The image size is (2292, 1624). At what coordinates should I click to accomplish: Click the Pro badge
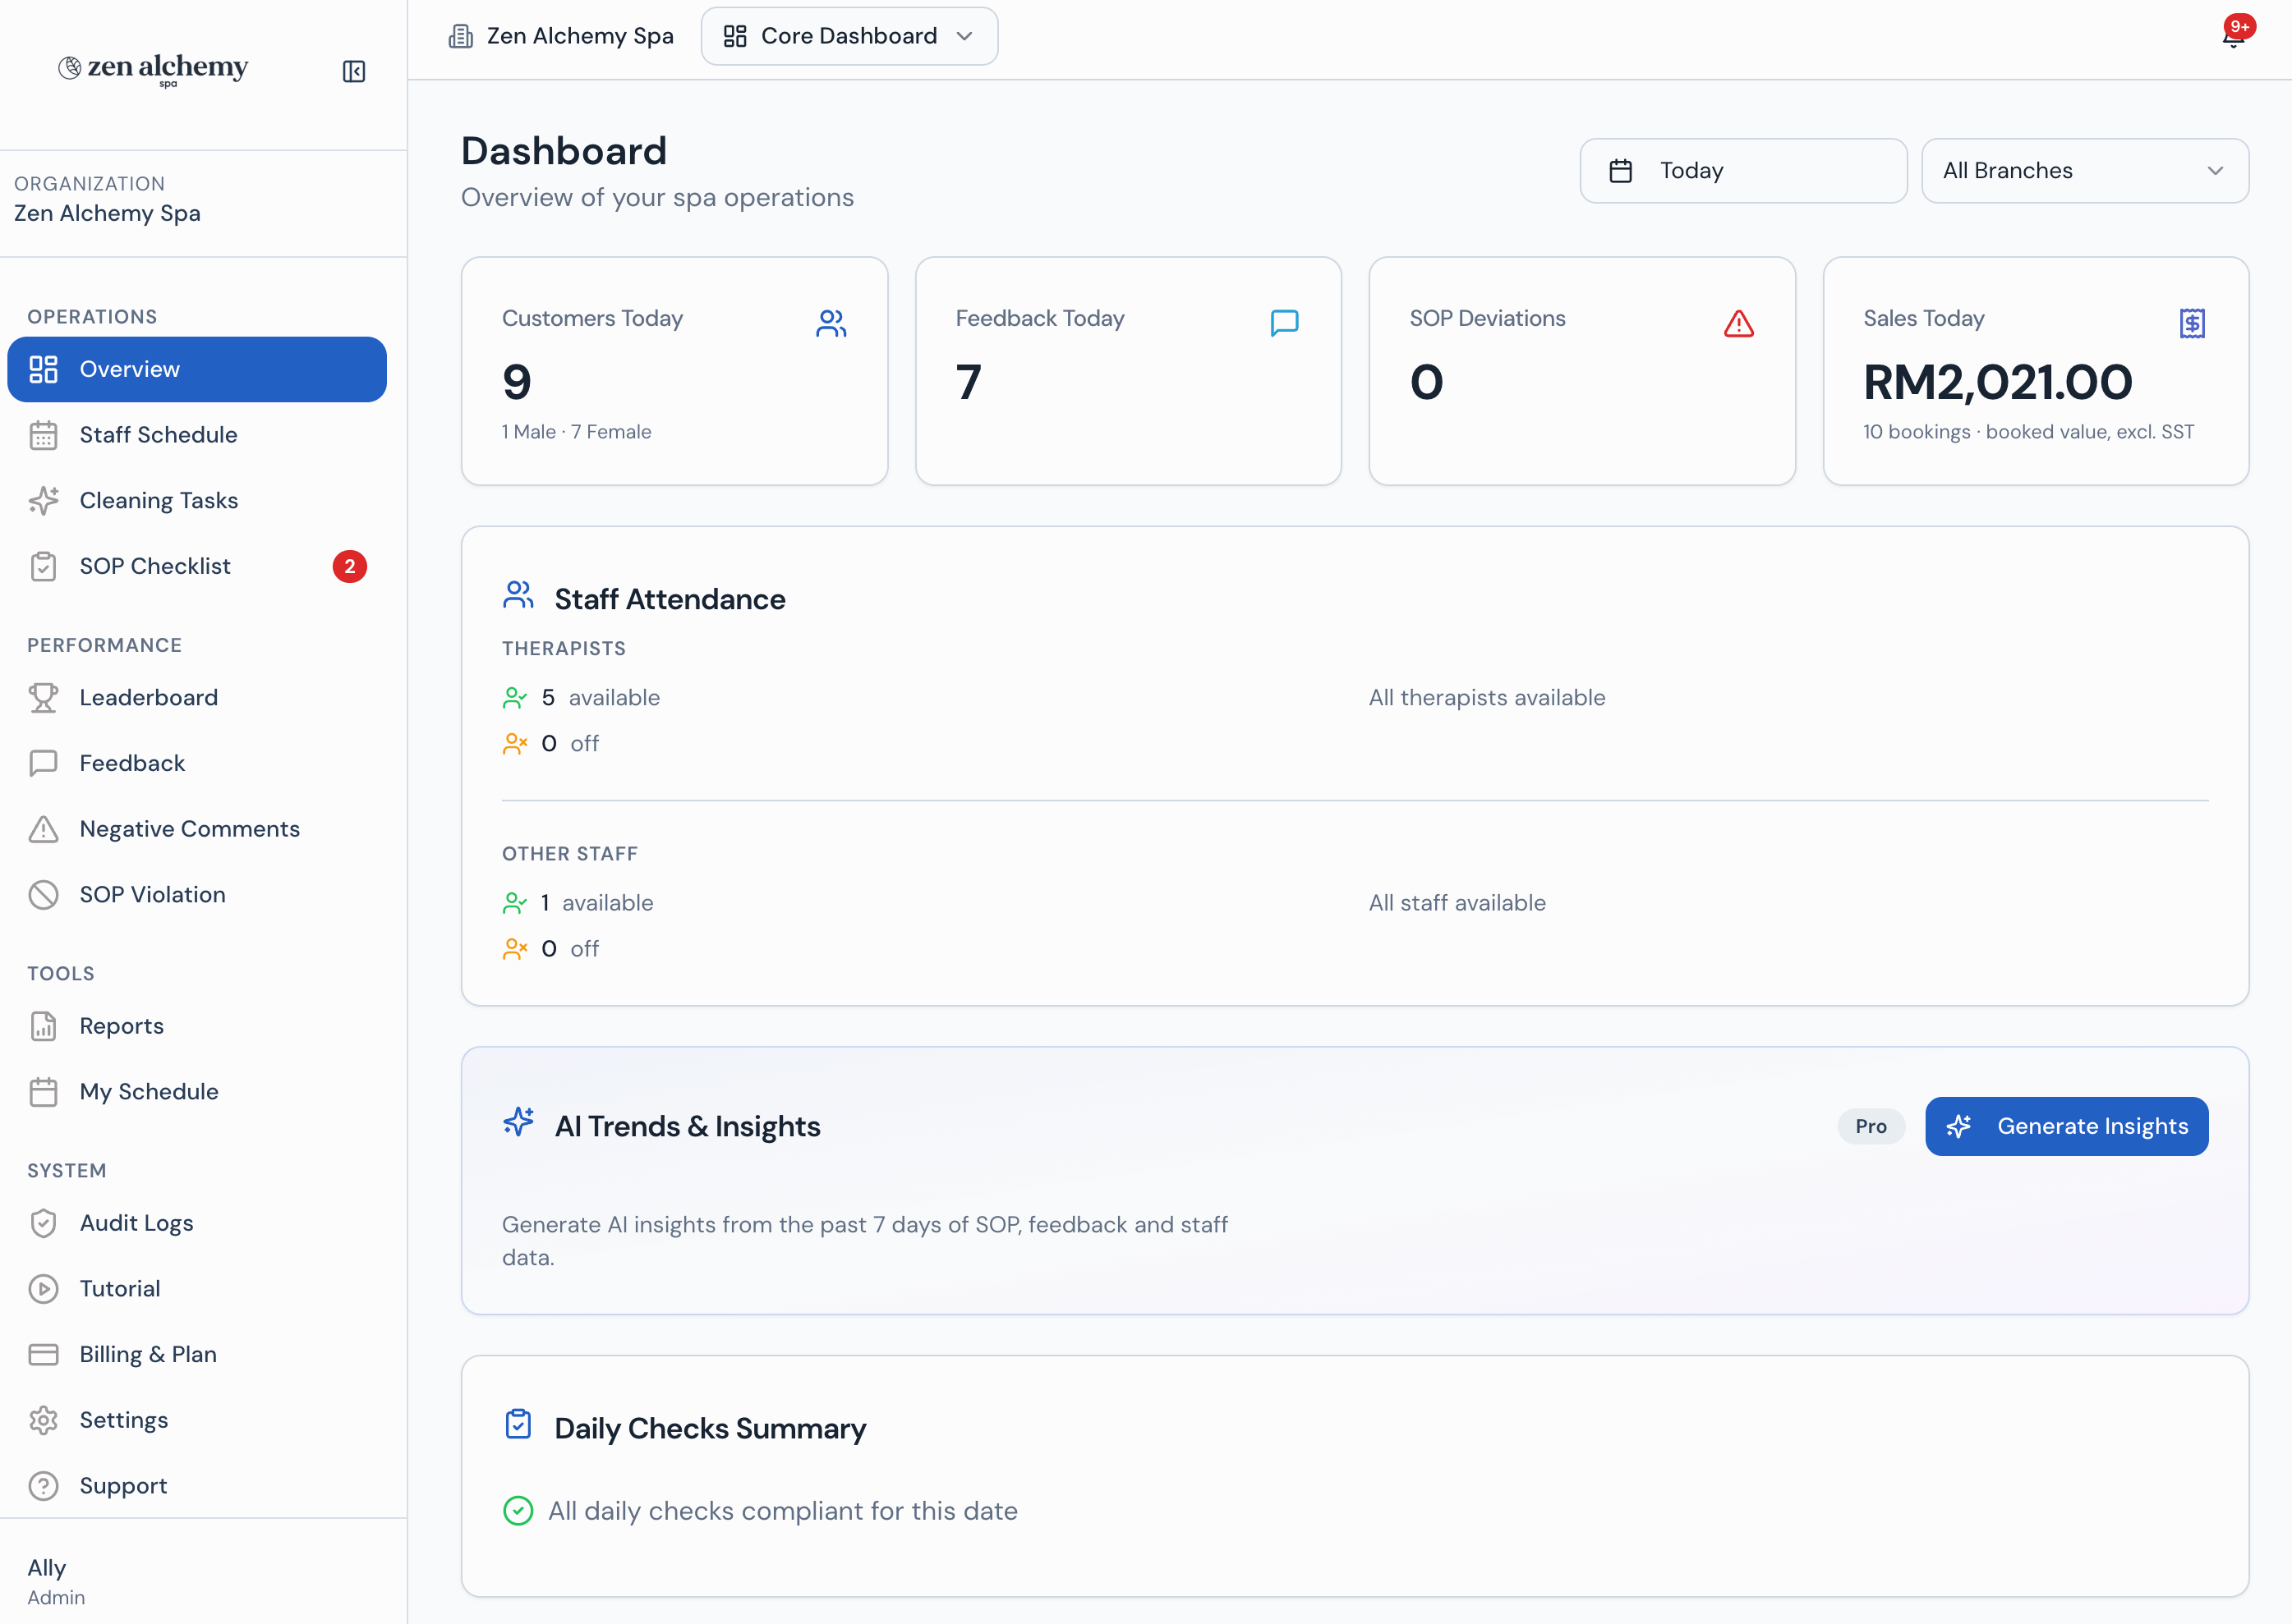coord(1871,1126)
